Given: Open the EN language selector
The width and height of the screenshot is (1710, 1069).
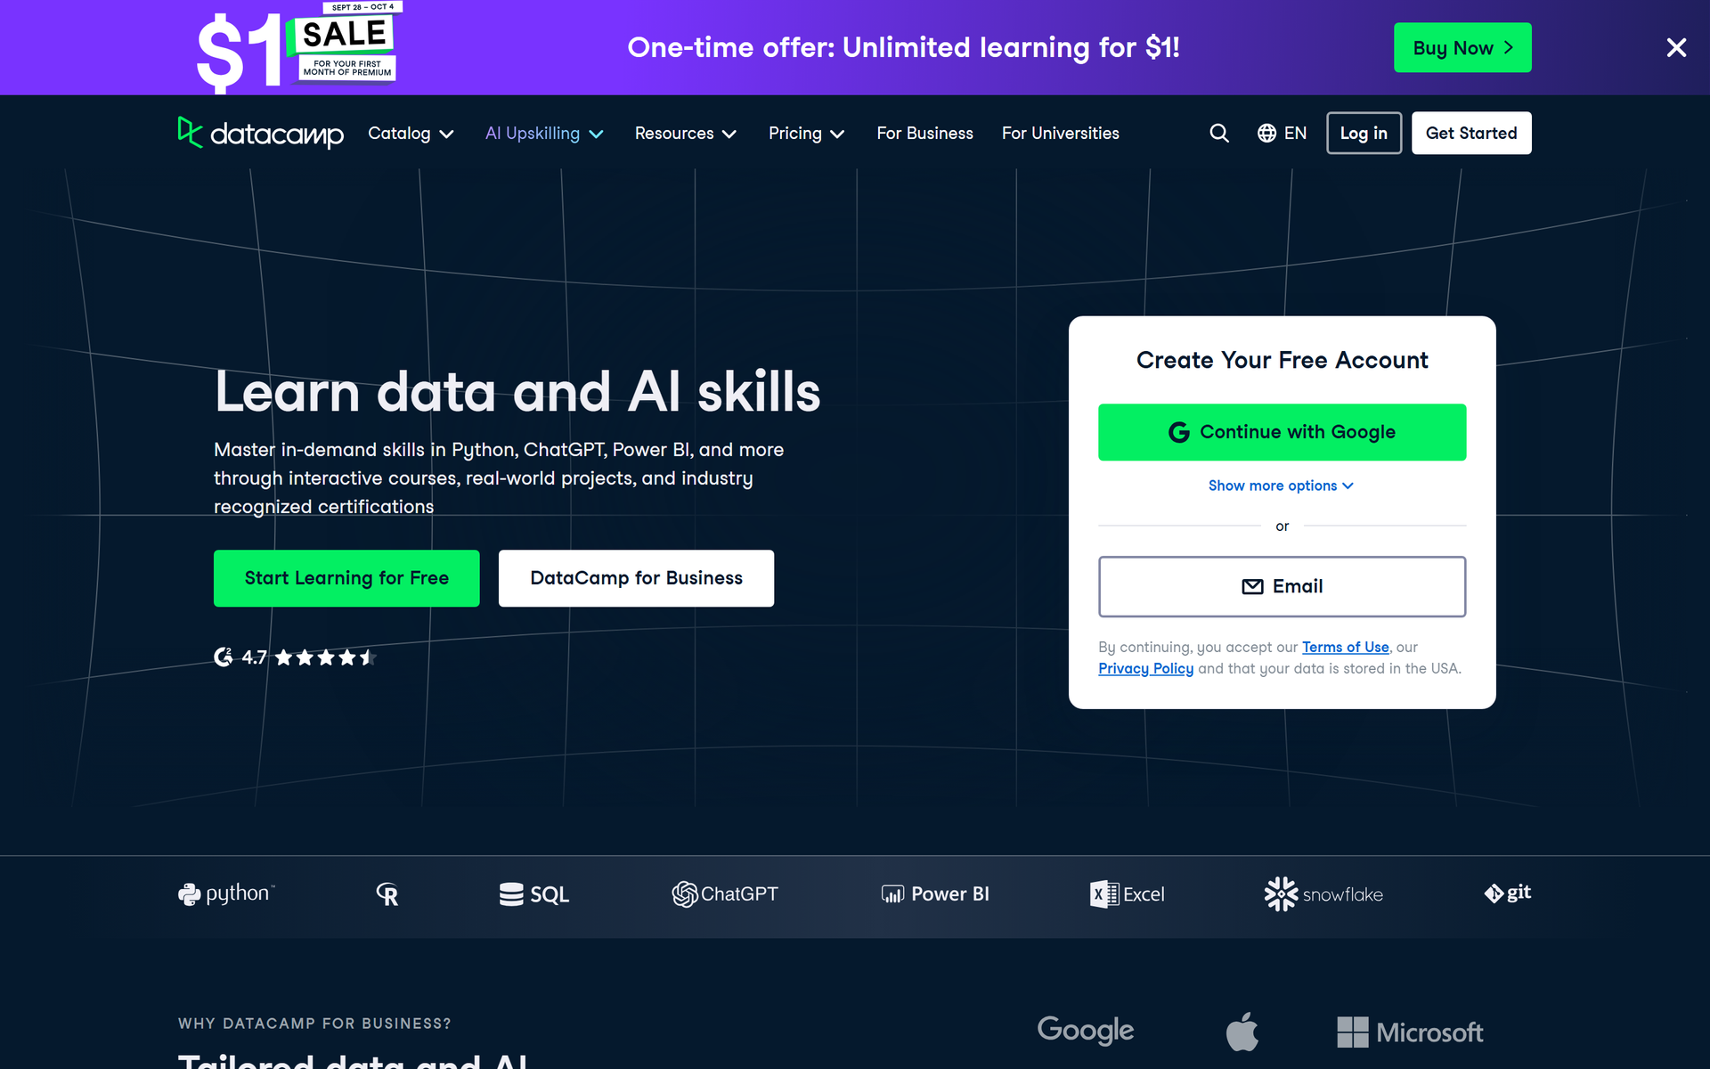Looking at the screenshot, I should click(1282, 133).
